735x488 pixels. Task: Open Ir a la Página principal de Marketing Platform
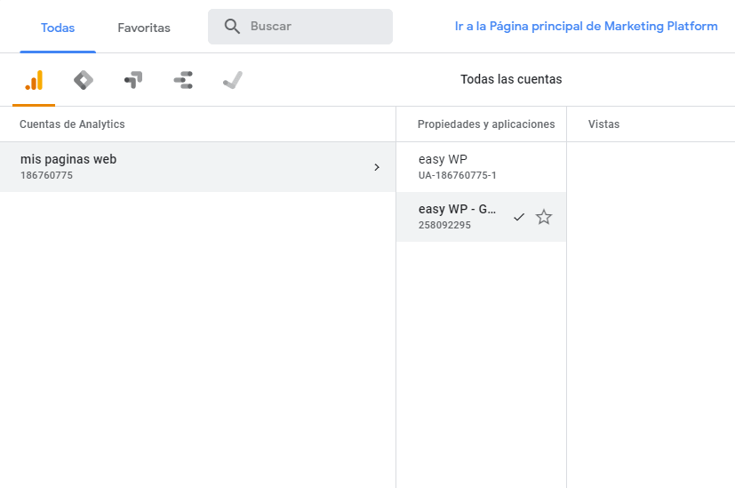586,27
